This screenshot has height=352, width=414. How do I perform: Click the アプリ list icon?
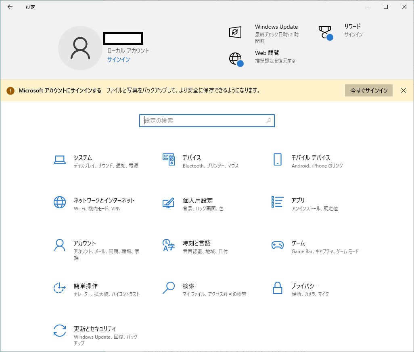click(x=277, y=202)
